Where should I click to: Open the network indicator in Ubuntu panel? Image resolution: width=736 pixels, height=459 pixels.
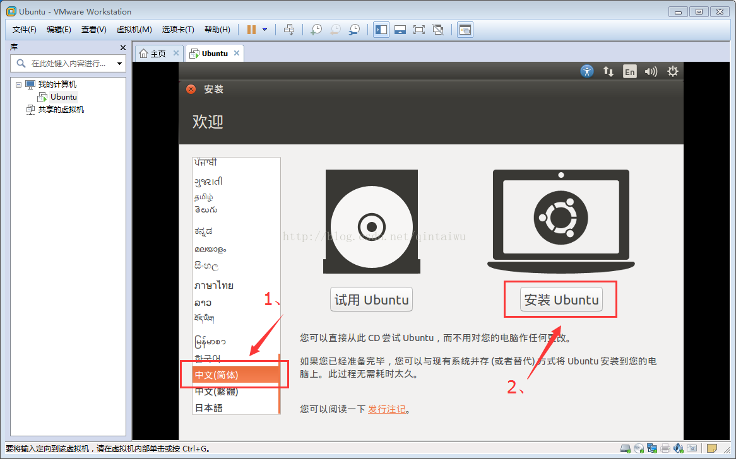tap(608, 71)
